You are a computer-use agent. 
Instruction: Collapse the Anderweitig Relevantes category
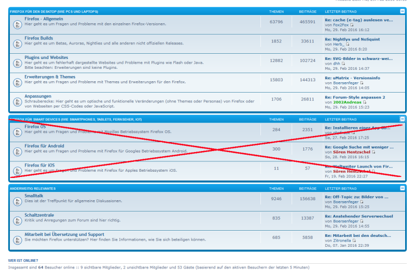[403, 188]
